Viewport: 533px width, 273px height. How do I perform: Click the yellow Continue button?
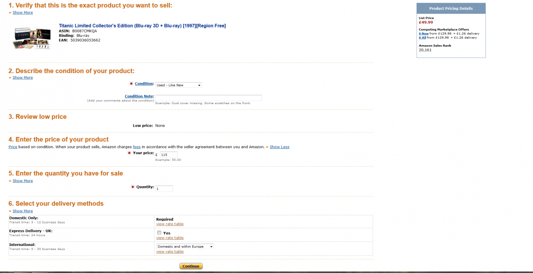click(191, 266)
